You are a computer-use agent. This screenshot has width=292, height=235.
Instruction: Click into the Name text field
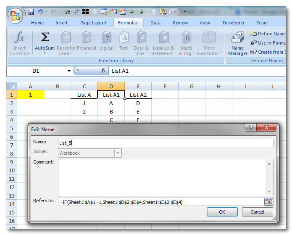166,143
